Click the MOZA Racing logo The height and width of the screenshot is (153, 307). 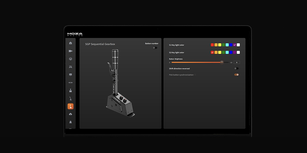pos(75,34)
